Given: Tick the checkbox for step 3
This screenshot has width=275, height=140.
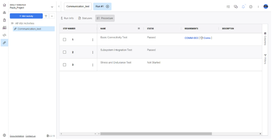Looking at the screenshot, I should point(64,65).
